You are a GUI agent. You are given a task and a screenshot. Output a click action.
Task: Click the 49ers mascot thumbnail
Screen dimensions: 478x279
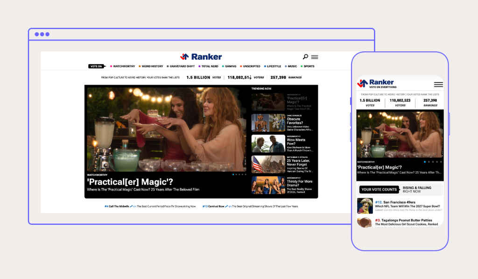point(365,206)
